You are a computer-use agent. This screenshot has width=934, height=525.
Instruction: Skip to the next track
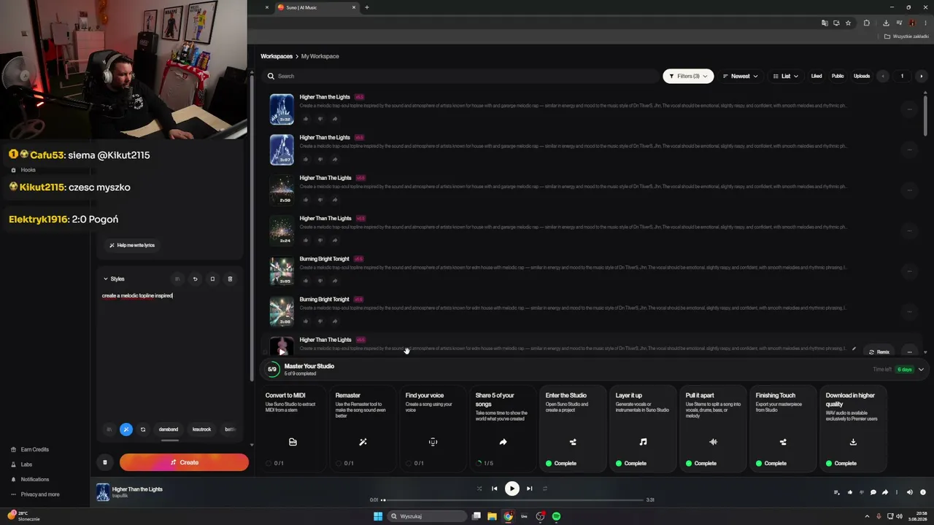point(530,489)
